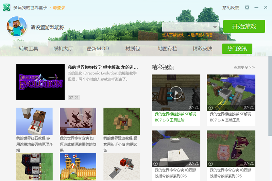Open the 最新MOD tab
The height and width of the screenshot is (181, 272).
point(98,49)
